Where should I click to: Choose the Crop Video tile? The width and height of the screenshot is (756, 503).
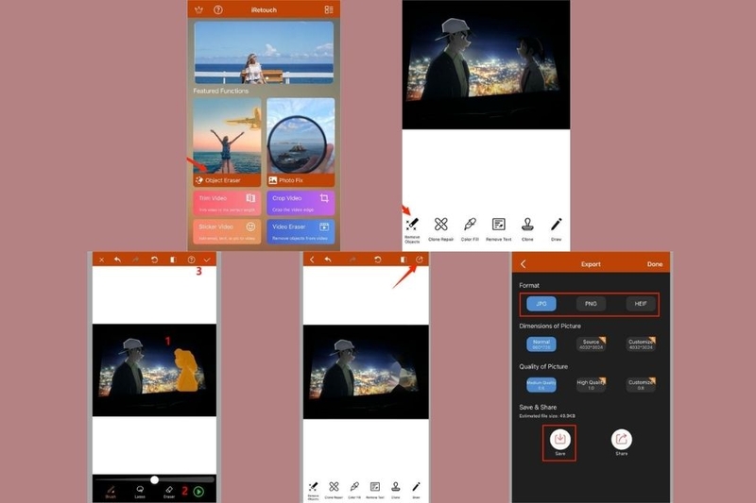pyautogui.click(x=301, y=203)
